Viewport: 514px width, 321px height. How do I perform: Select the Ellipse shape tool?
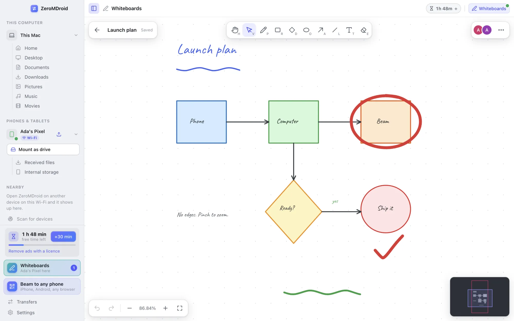306,30
